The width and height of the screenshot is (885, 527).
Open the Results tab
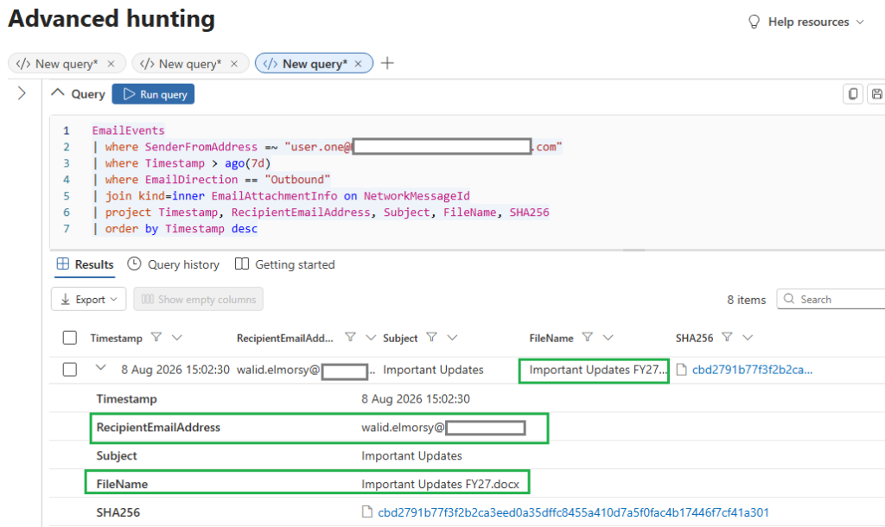[85, 264]
